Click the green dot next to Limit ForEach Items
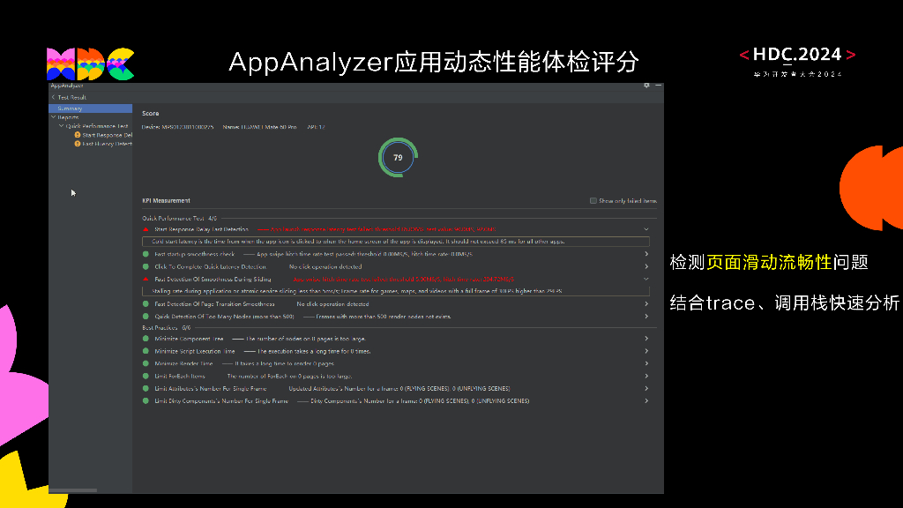 tap(148, 376)
